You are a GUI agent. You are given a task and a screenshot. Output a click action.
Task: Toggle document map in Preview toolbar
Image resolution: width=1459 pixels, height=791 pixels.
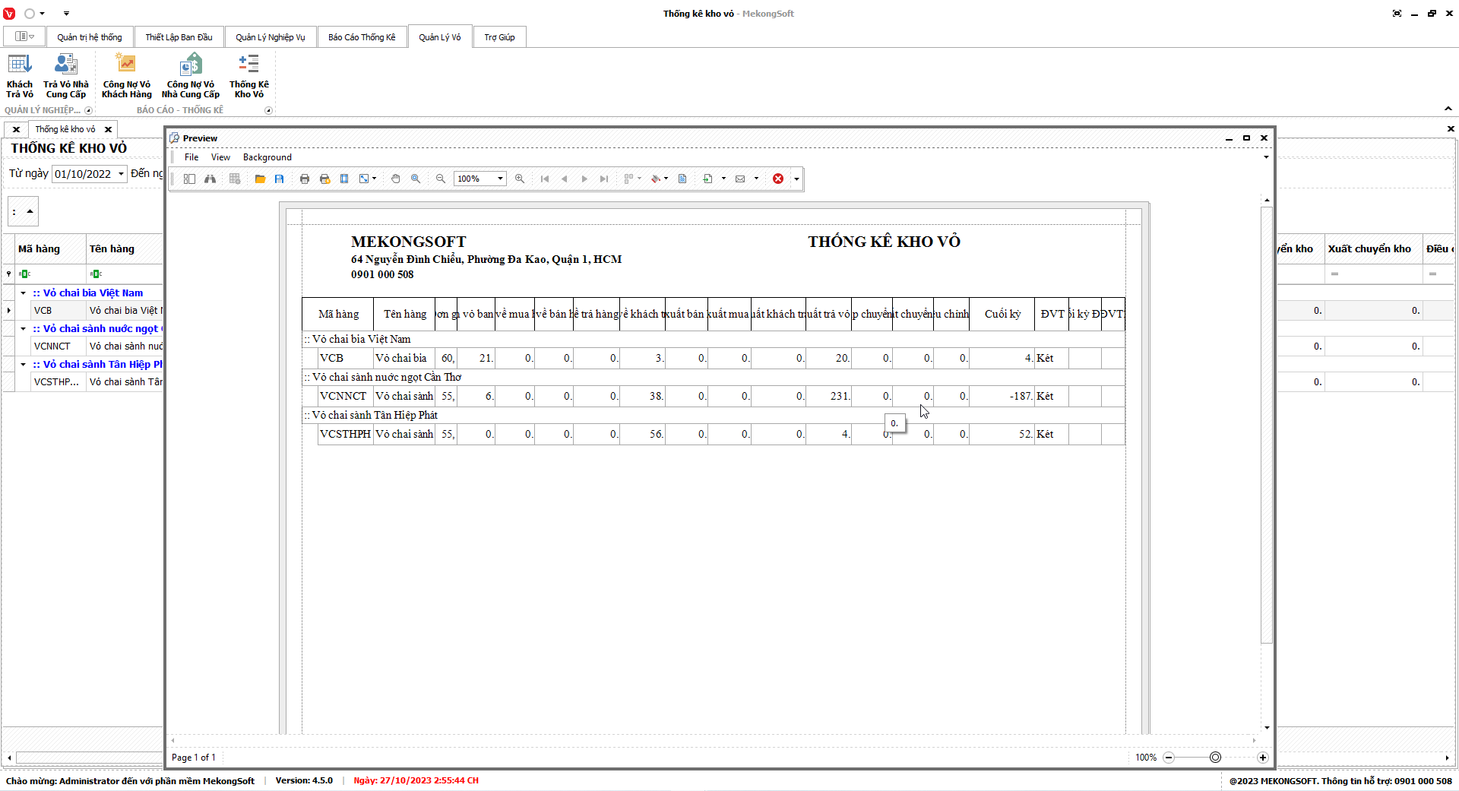(x=190, y=179)
